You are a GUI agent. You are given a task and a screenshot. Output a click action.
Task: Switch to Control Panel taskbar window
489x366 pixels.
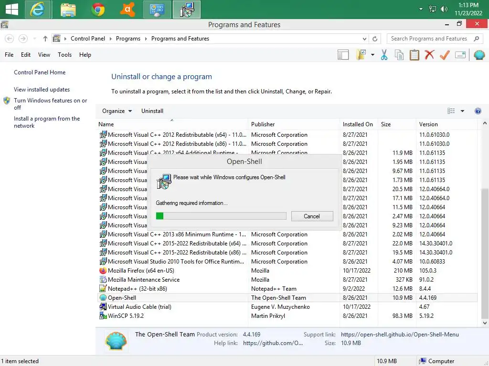[x=157, y=10]
